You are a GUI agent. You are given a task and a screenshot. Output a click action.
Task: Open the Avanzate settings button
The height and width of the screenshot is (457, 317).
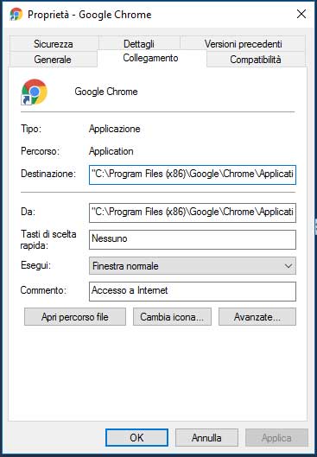coord(257,317)
